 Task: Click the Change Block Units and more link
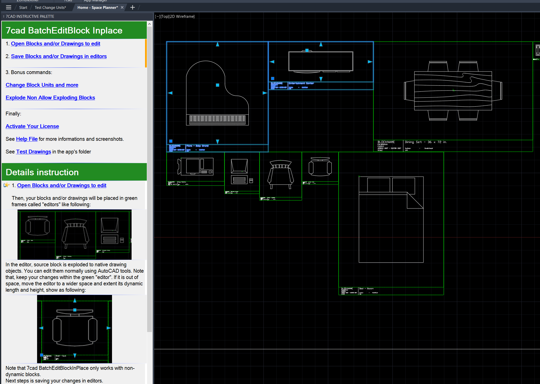(x=42, y=85)
